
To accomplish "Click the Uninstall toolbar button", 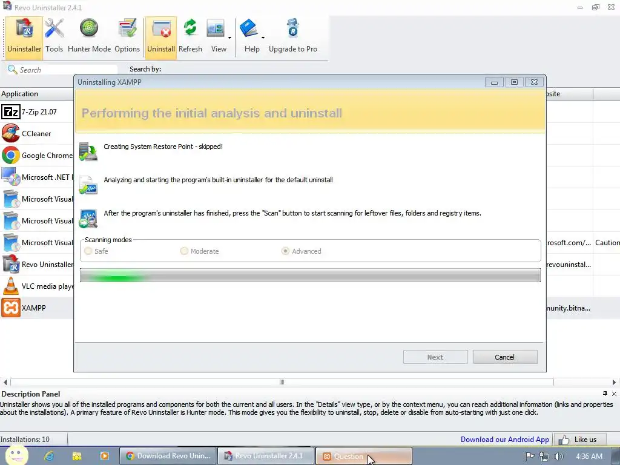I will point(161,37).
